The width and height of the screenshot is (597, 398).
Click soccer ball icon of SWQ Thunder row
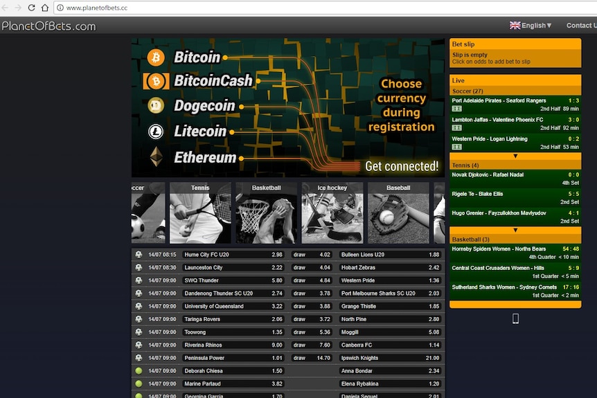tap(139, 280)
